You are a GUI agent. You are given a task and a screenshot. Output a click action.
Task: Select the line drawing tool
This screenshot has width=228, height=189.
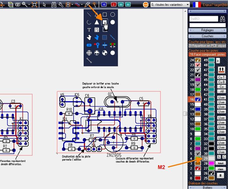(89, 14)
